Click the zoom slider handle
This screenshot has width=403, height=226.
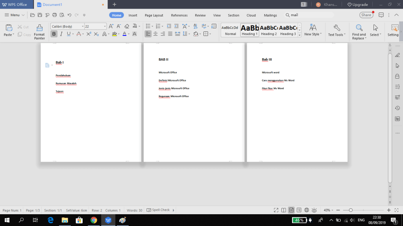(351, 210)
